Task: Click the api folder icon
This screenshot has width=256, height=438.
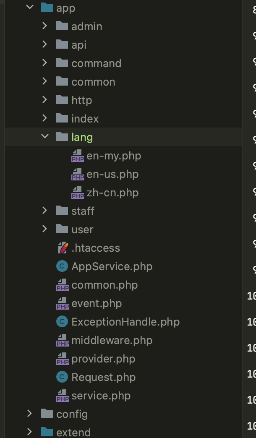Action: pyautogui.click(x=62, y=44)
